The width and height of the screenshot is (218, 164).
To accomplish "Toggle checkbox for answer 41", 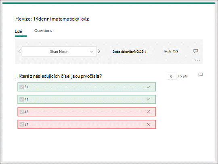I will 22,100.
